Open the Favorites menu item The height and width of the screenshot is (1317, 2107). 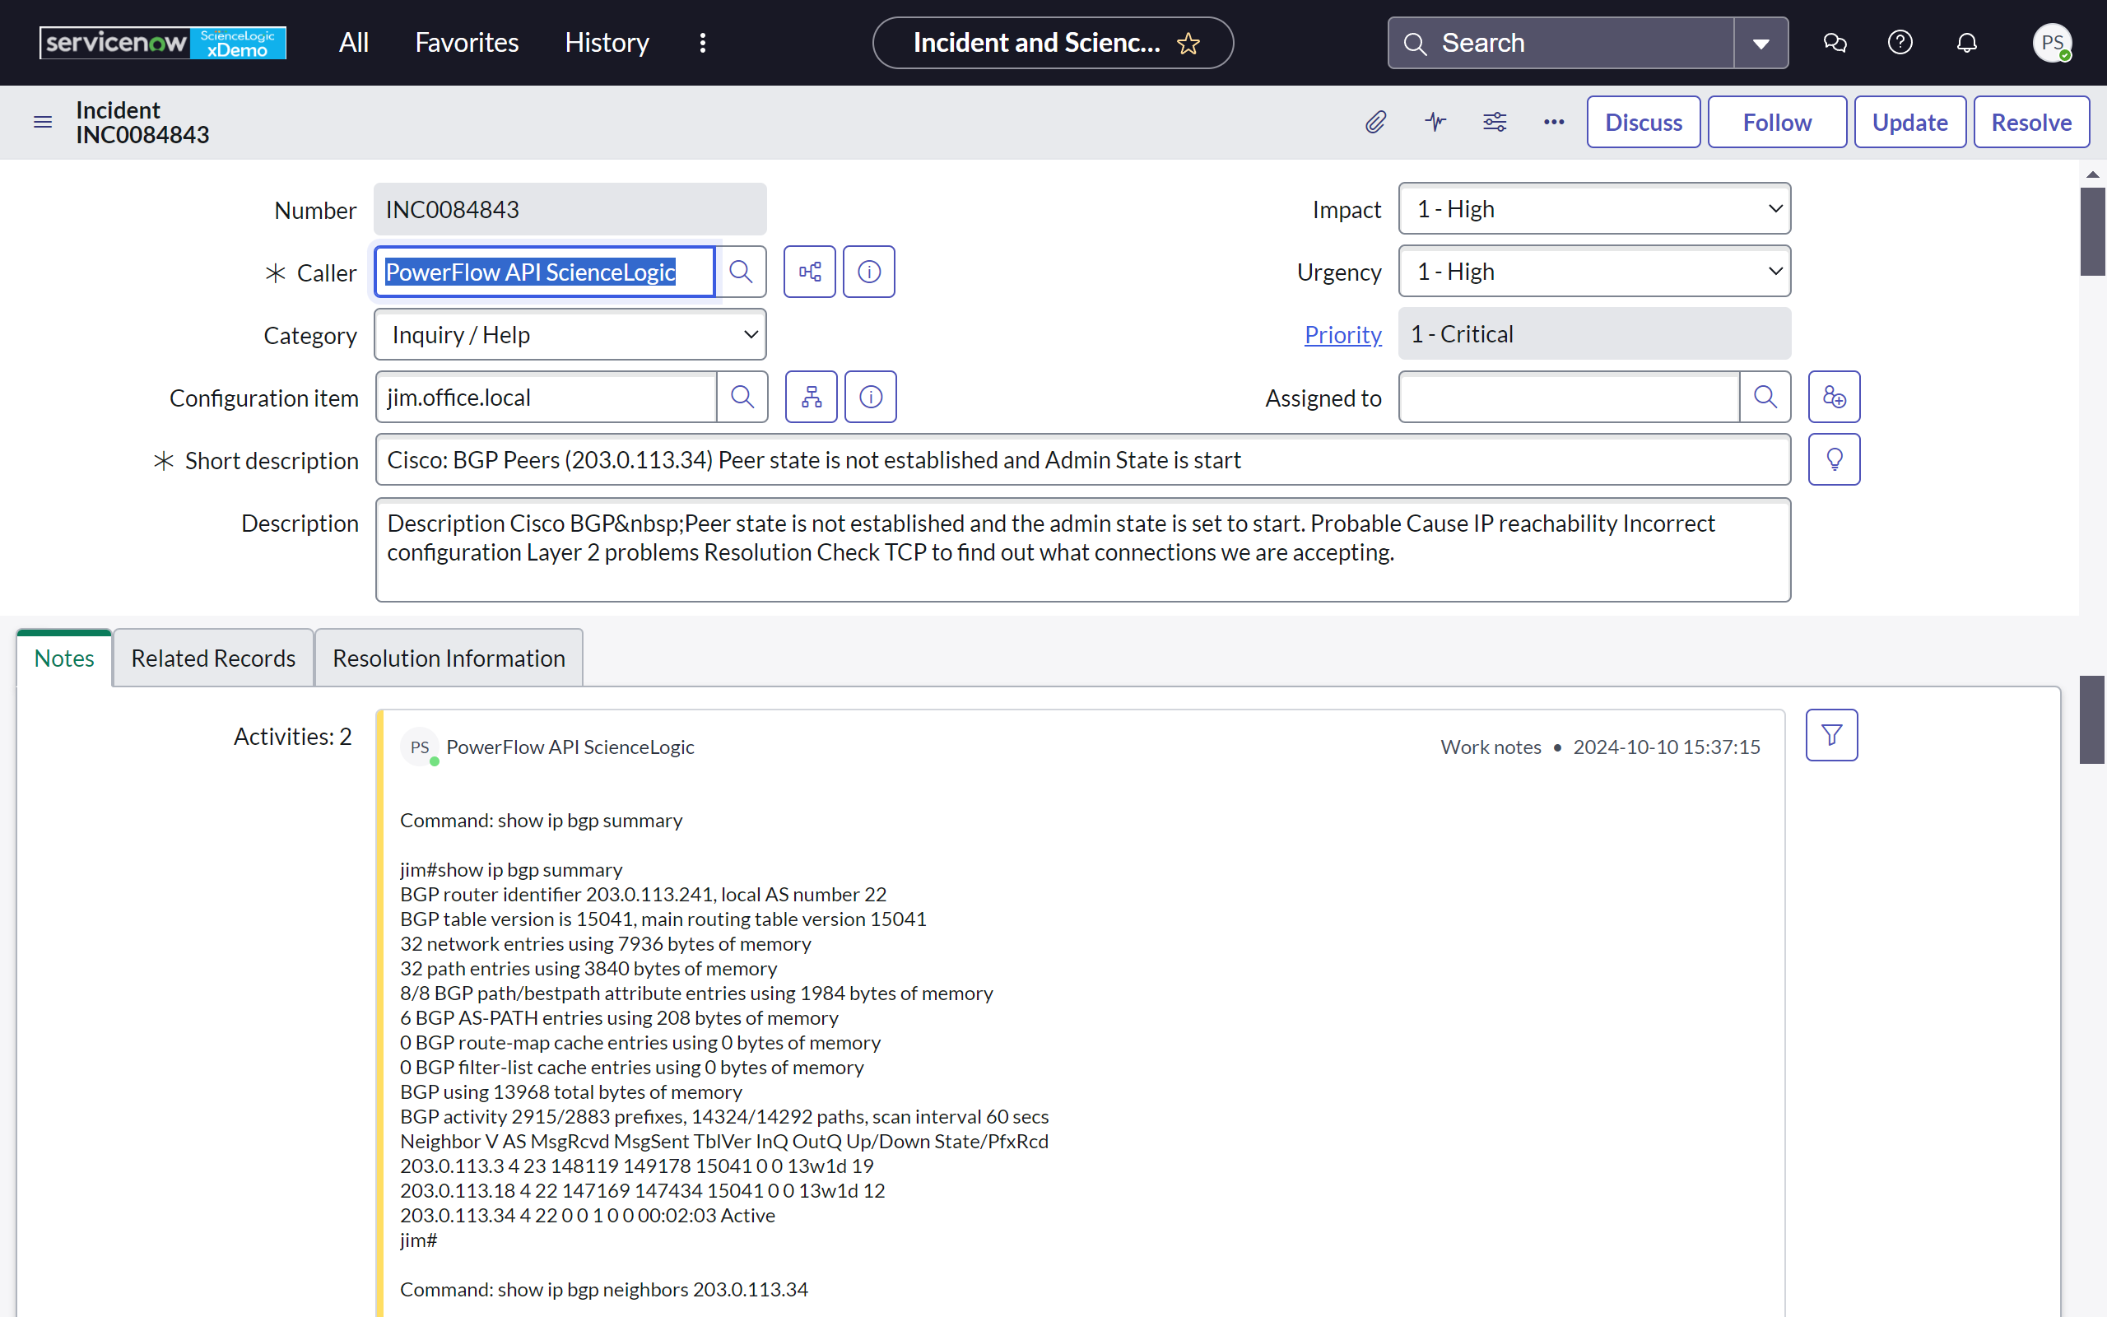[466, 43]
